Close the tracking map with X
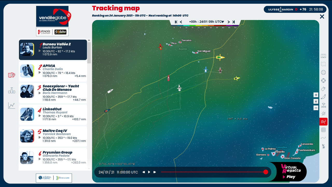Viewport: 332px width, 187px height. click(322, 17)
